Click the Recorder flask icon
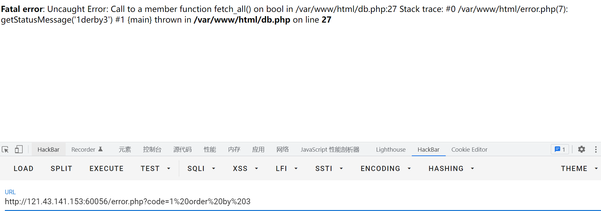 coord(101,149)
